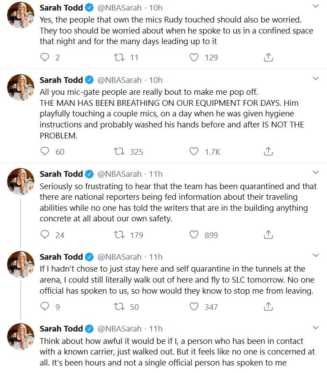Reply to the tweet with 60 replies
Image resolution: width=327 pixels, height=373 pixels.
44,151
